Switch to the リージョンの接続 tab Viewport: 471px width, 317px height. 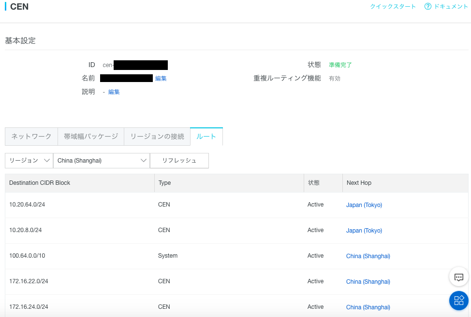pyautogui.click(x=157, y=137)
